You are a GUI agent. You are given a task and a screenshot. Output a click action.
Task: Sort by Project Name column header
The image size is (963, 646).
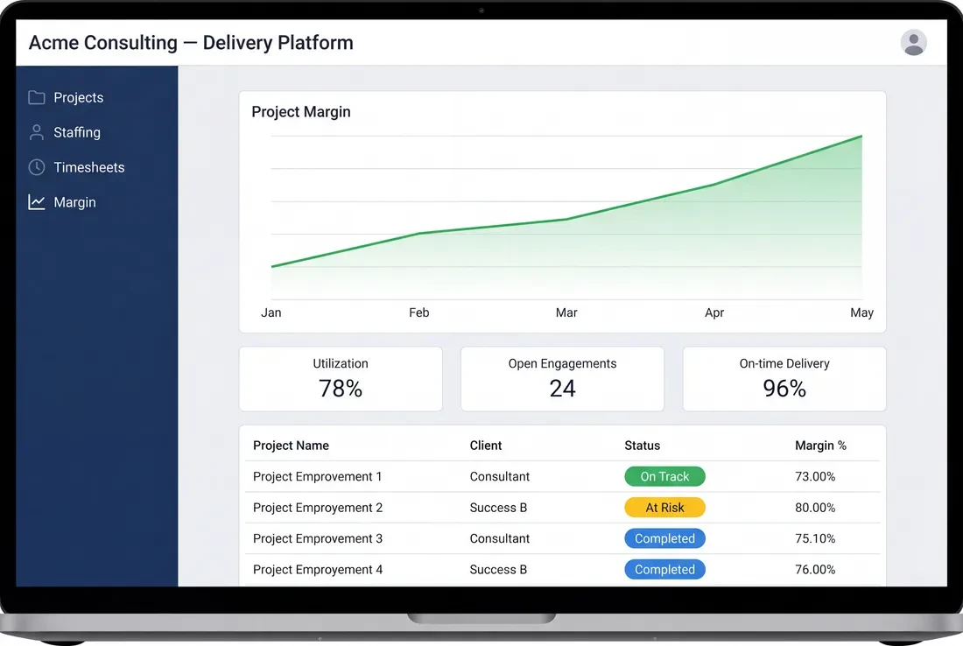point(292,446)
